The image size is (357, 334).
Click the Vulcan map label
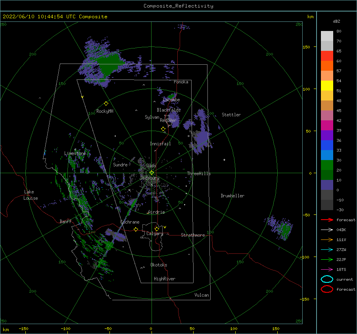pos(202,295)
